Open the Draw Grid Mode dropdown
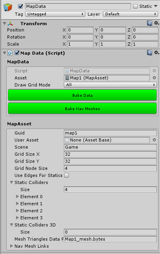 click(110, 85)
